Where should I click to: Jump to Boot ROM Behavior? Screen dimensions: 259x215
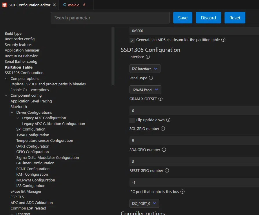[21, 56]
